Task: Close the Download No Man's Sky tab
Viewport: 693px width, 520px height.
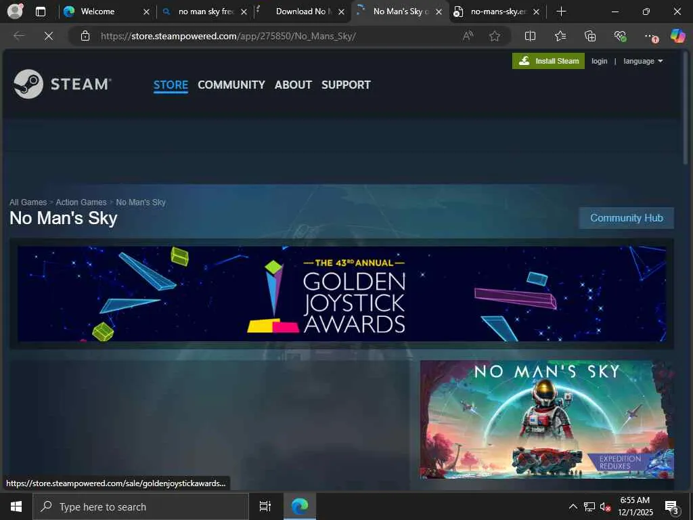Action: (x=341, y=12)
